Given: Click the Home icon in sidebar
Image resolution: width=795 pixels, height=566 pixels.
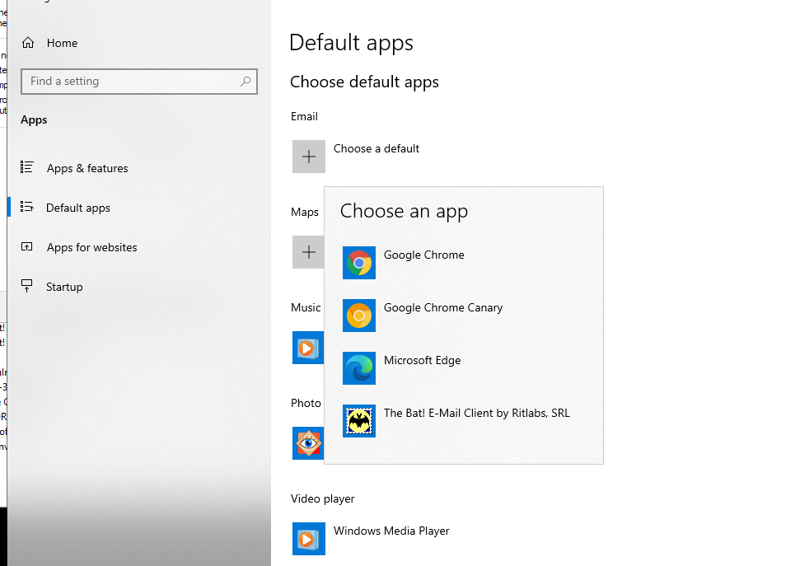Looking at the screenshot, I should 28,43.
